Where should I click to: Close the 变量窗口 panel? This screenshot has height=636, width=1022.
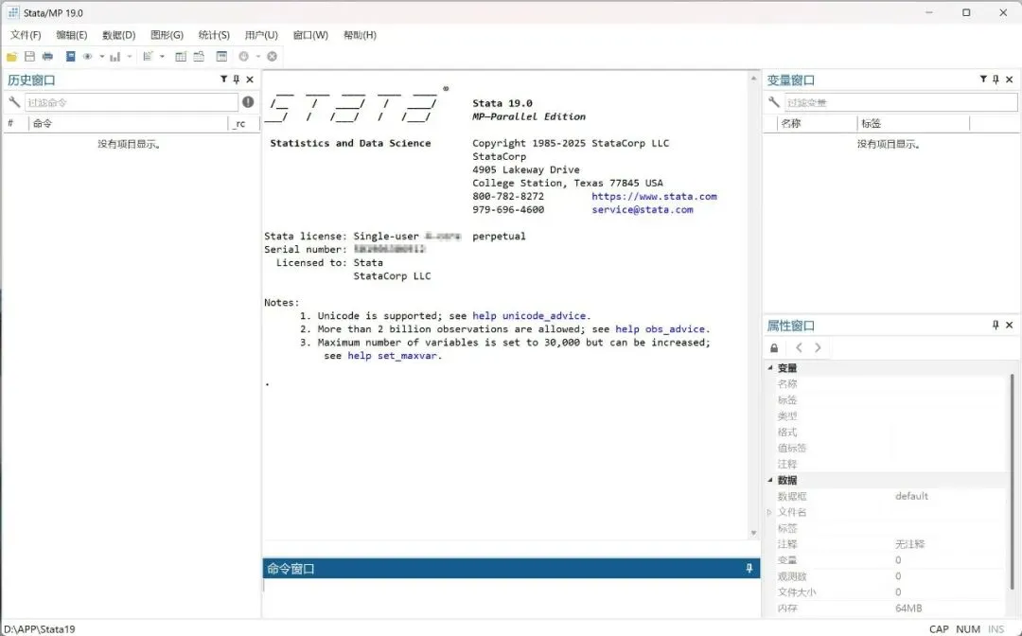point(1010,79)
